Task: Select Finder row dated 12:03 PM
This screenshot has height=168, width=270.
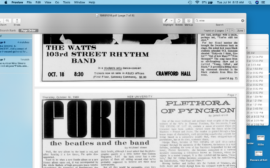Action: coord(257,61)
